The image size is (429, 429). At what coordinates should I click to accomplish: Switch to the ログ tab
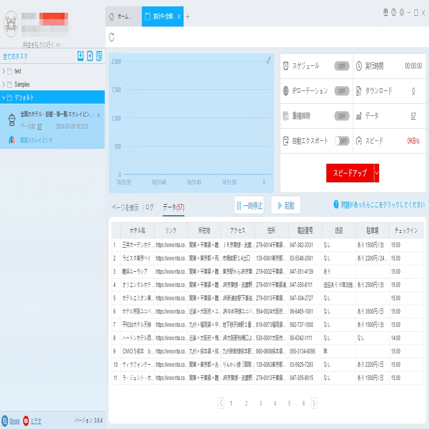[149, 207]
